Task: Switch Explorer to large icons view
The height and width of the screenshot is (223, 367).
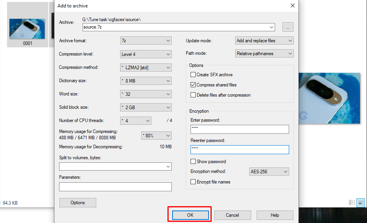Action: (361, 203)
